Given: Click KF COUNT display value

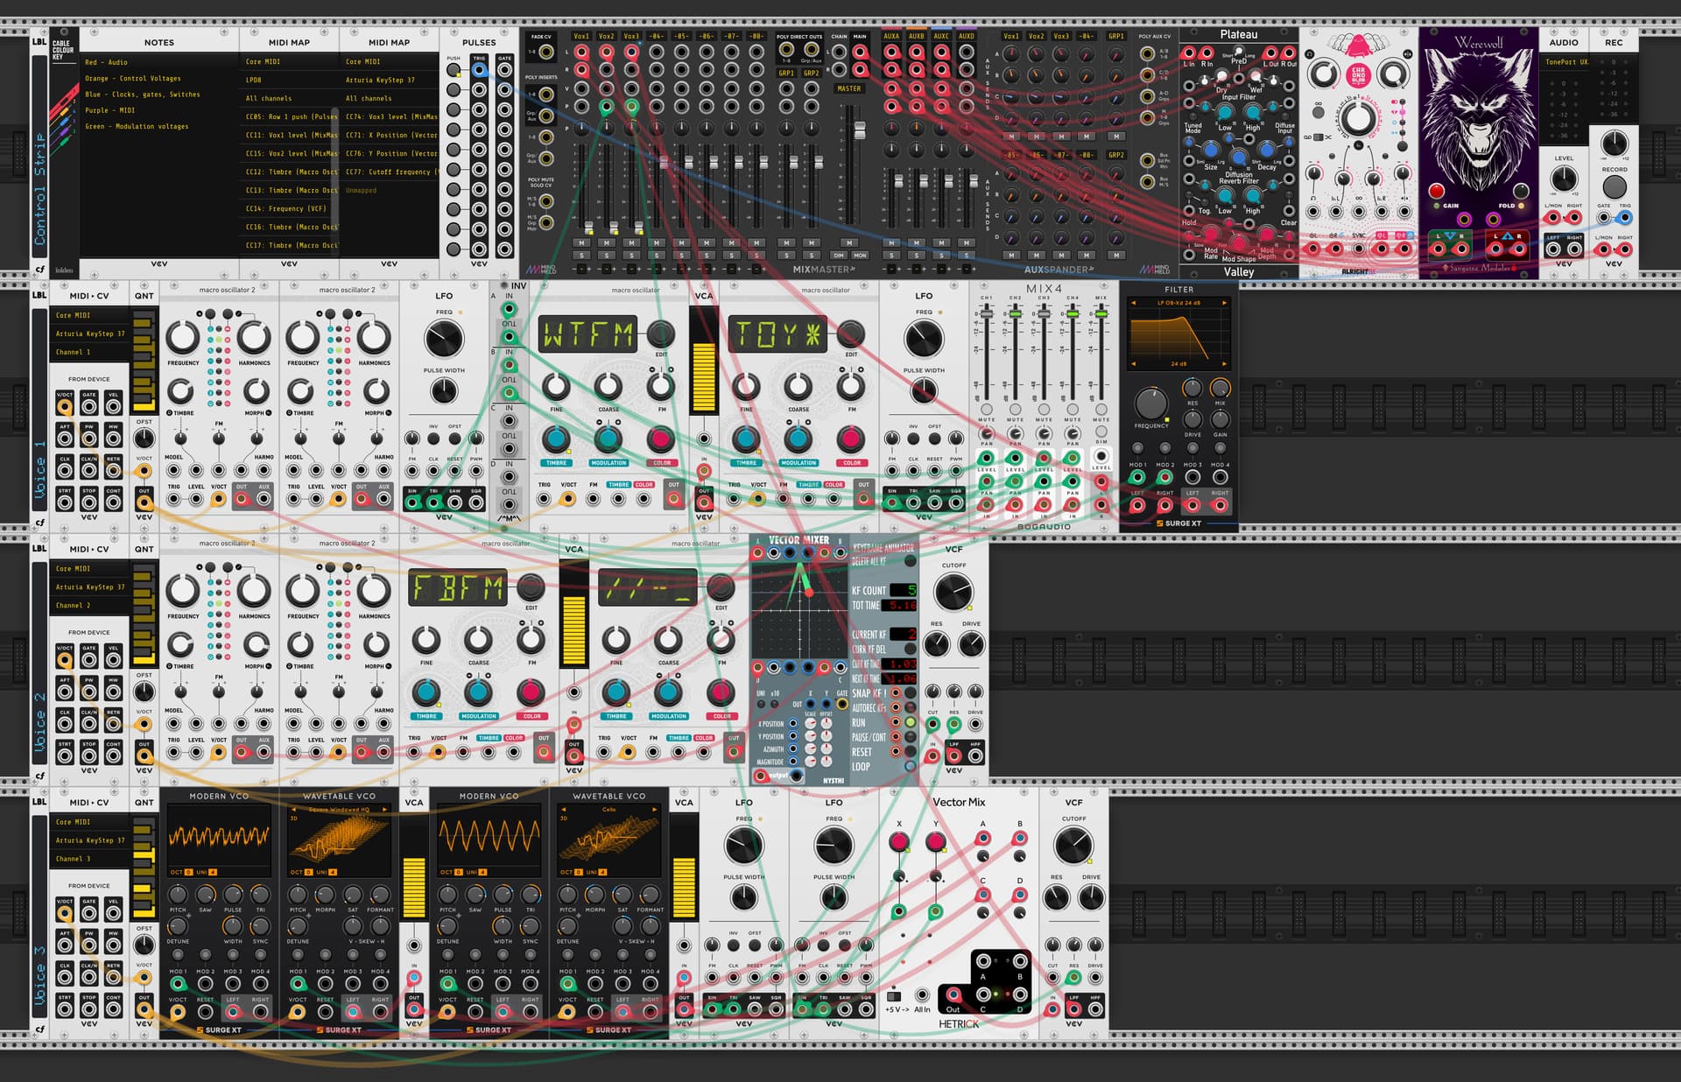Looking at the screenshot, I should tap(903, 590).
